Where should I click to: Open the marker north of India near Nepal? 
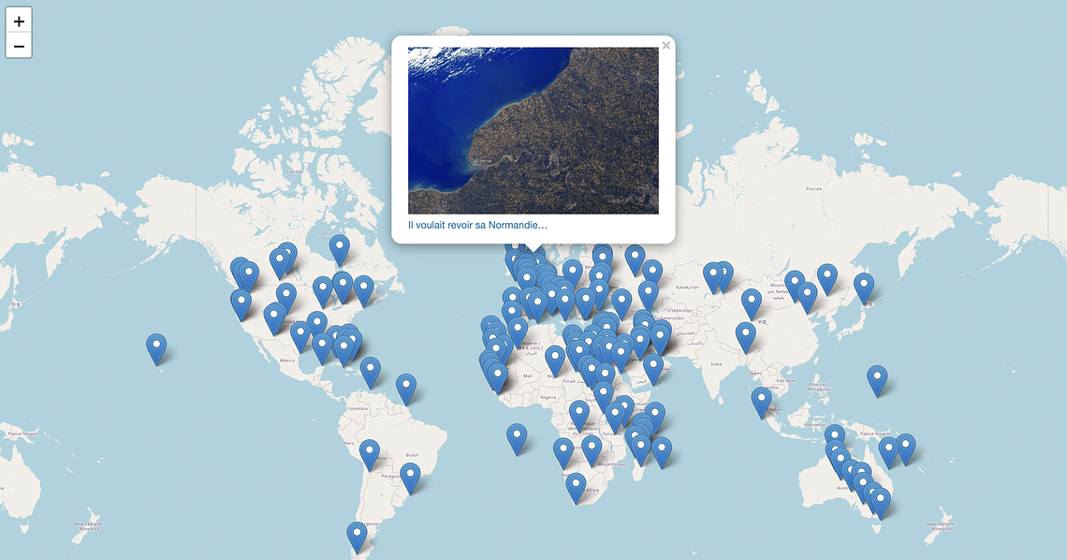pos(745,335)
